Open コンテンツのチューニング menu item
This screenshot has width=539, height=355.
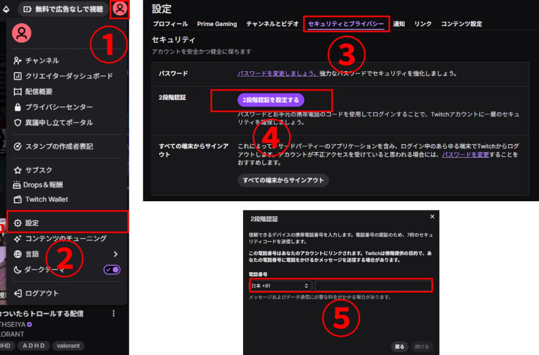[67, 238]
